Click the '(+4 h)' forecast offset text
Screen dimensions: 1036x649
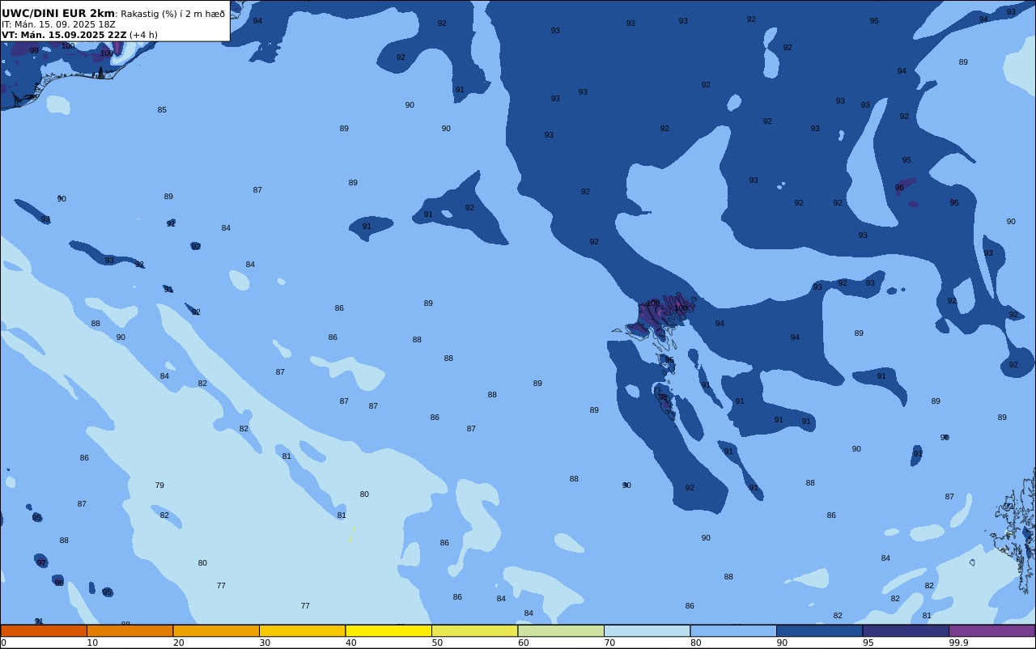tap(143, 35)
